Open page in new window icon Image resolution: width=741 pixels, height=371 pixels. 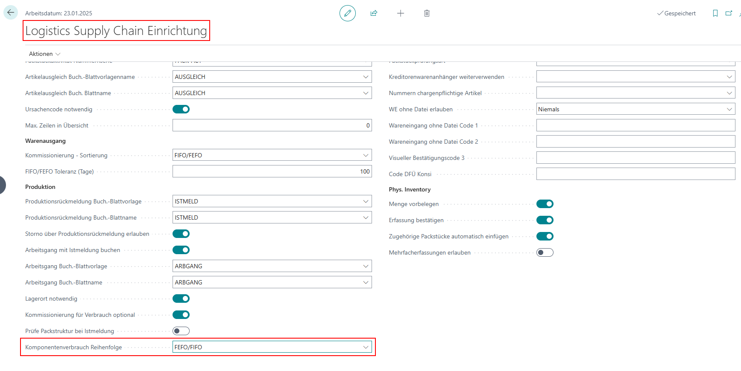point(729,13)
